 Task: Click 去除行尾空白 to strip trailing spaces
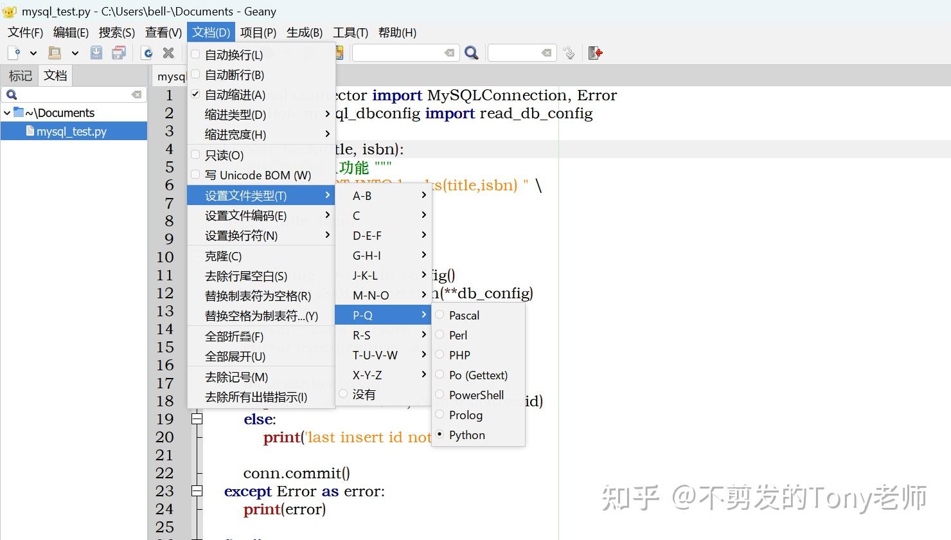(x=261, y=276)
